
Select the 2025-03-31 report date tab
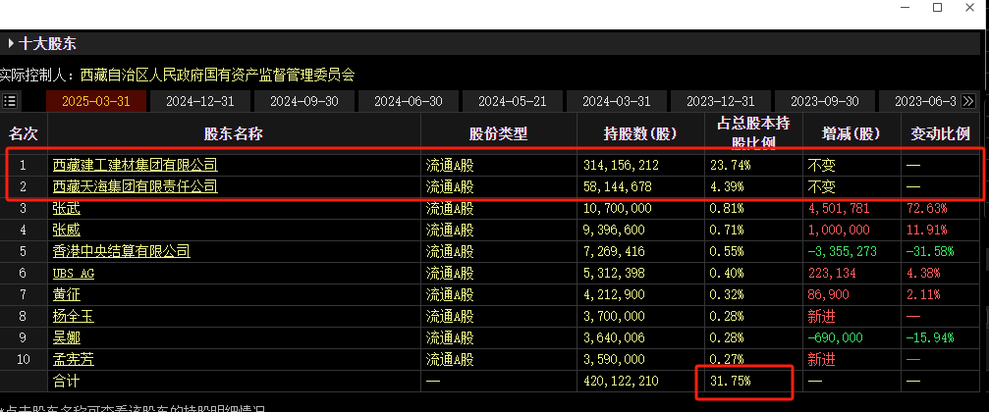(96, 101)
